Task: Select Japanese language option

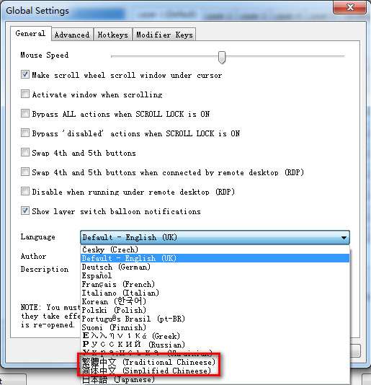Action: coord(215,380)
